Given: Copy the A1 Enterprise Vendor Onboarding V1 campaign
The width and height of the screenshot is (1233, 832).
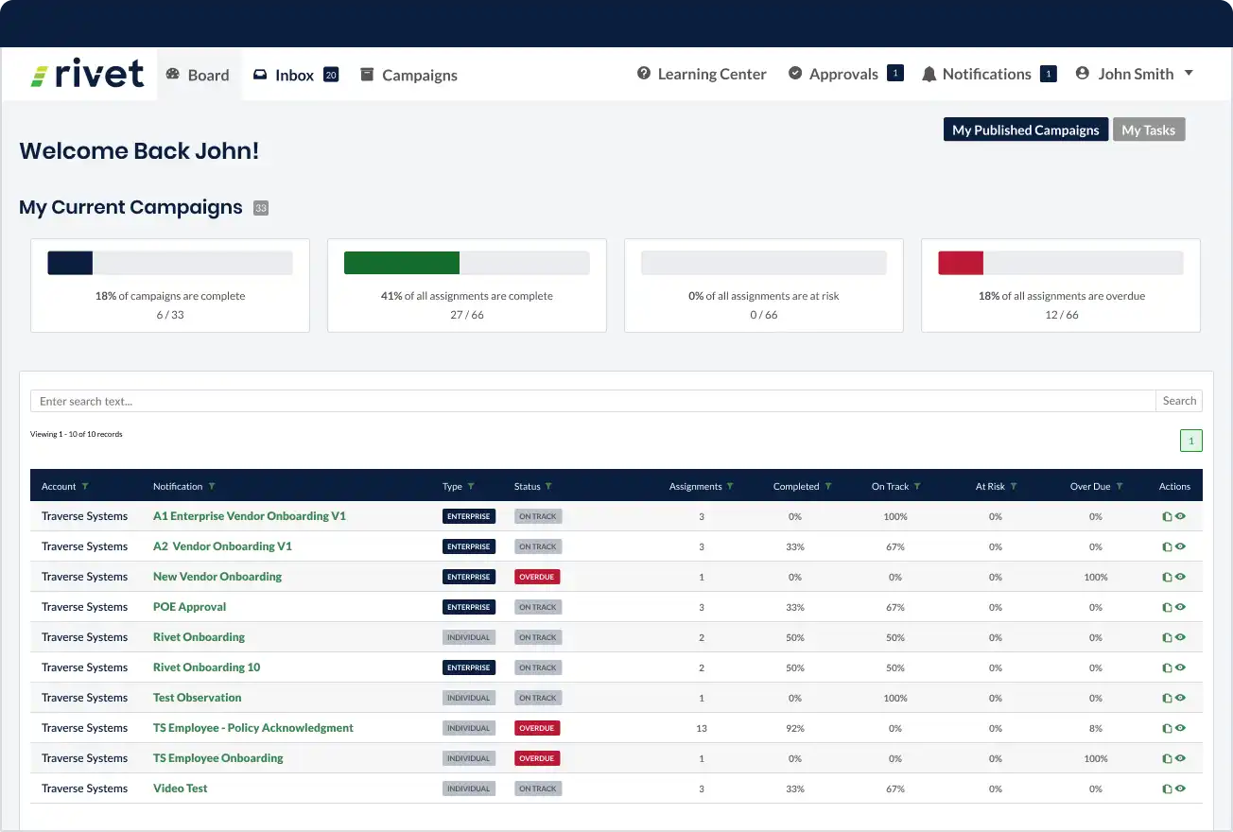Looking at the screenshot, I should click(1167, 515).
